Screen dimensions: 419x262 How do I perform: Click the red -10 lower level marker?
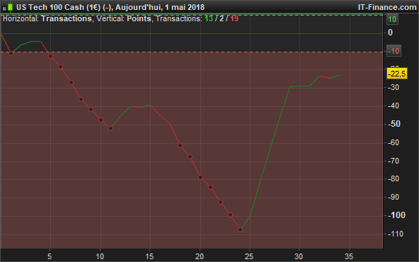tap(394, 51)
